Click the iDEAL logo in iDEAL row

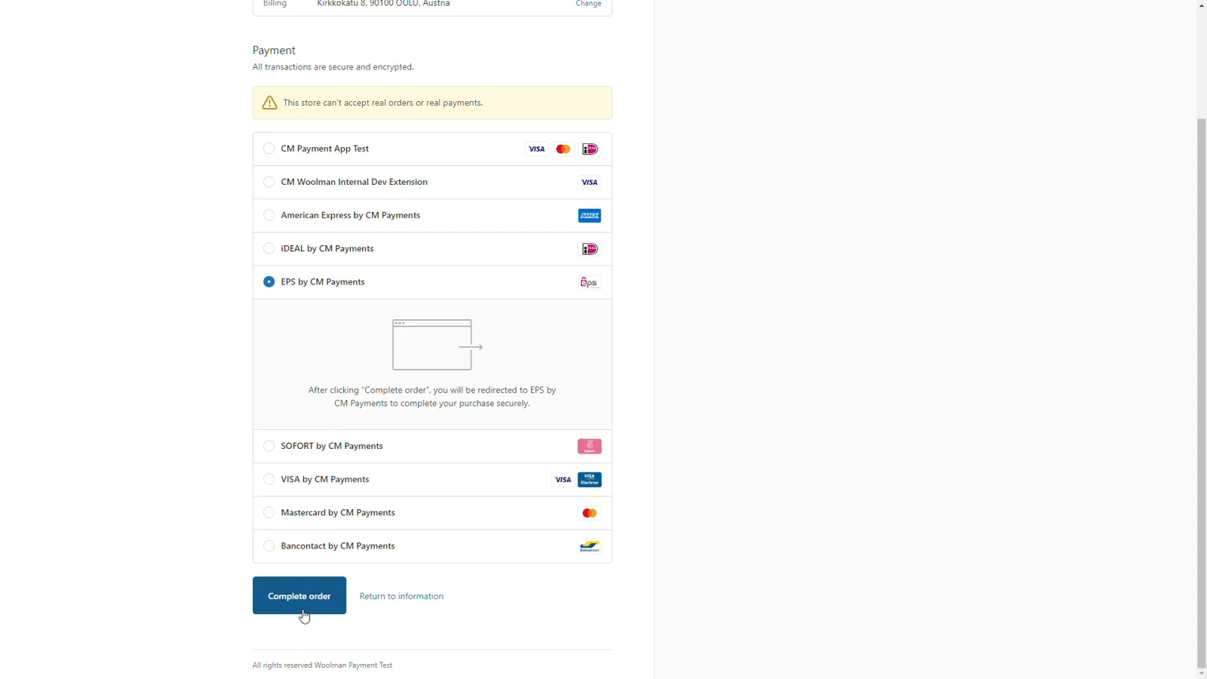[x=589, y=249]
